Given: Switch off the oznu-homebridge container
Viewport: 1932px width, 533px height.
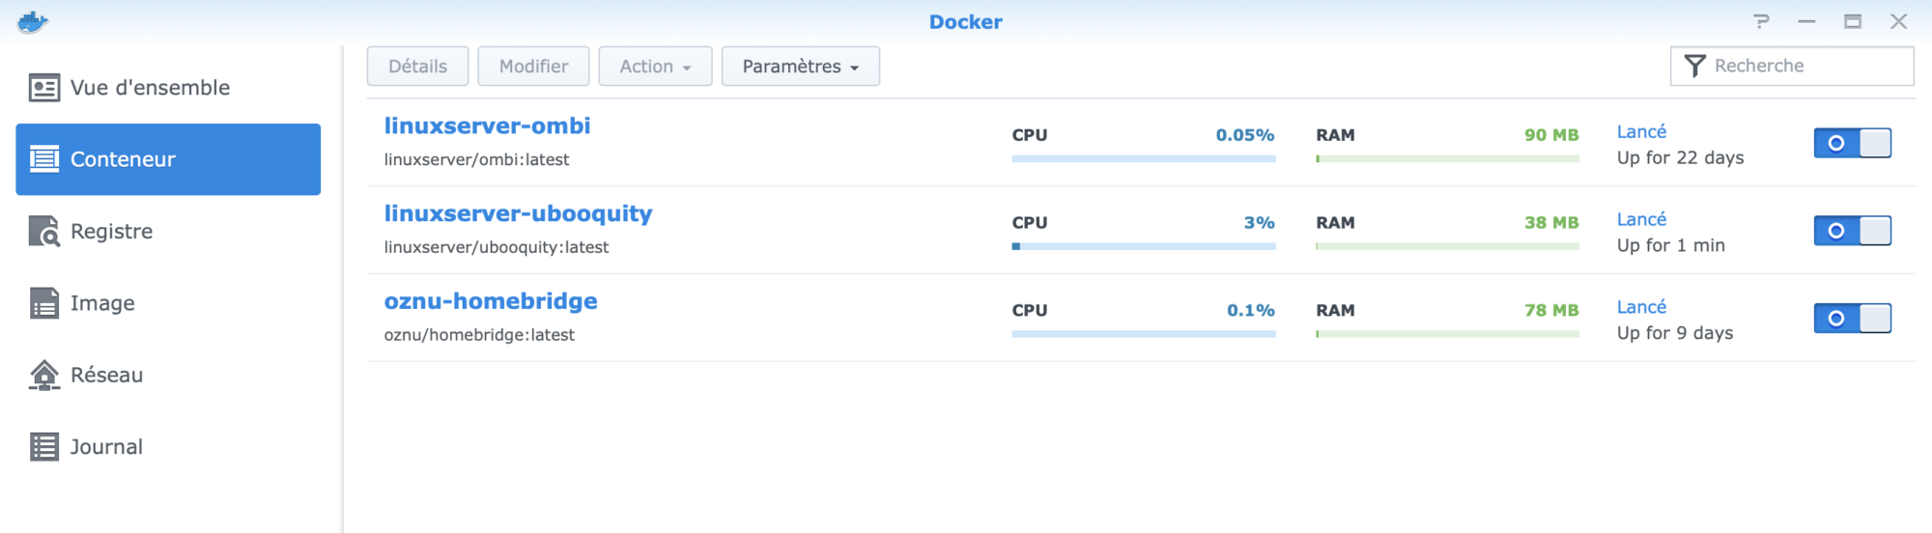Looking at the screenshot, I should click(1852, 319).
